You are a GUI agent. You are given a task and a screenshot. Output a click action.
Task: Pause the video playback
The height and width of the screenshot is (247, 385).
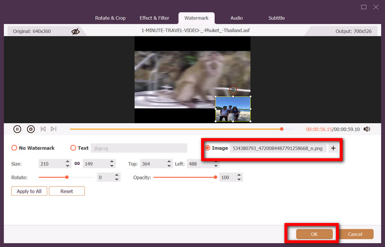(x=17, y=129)
